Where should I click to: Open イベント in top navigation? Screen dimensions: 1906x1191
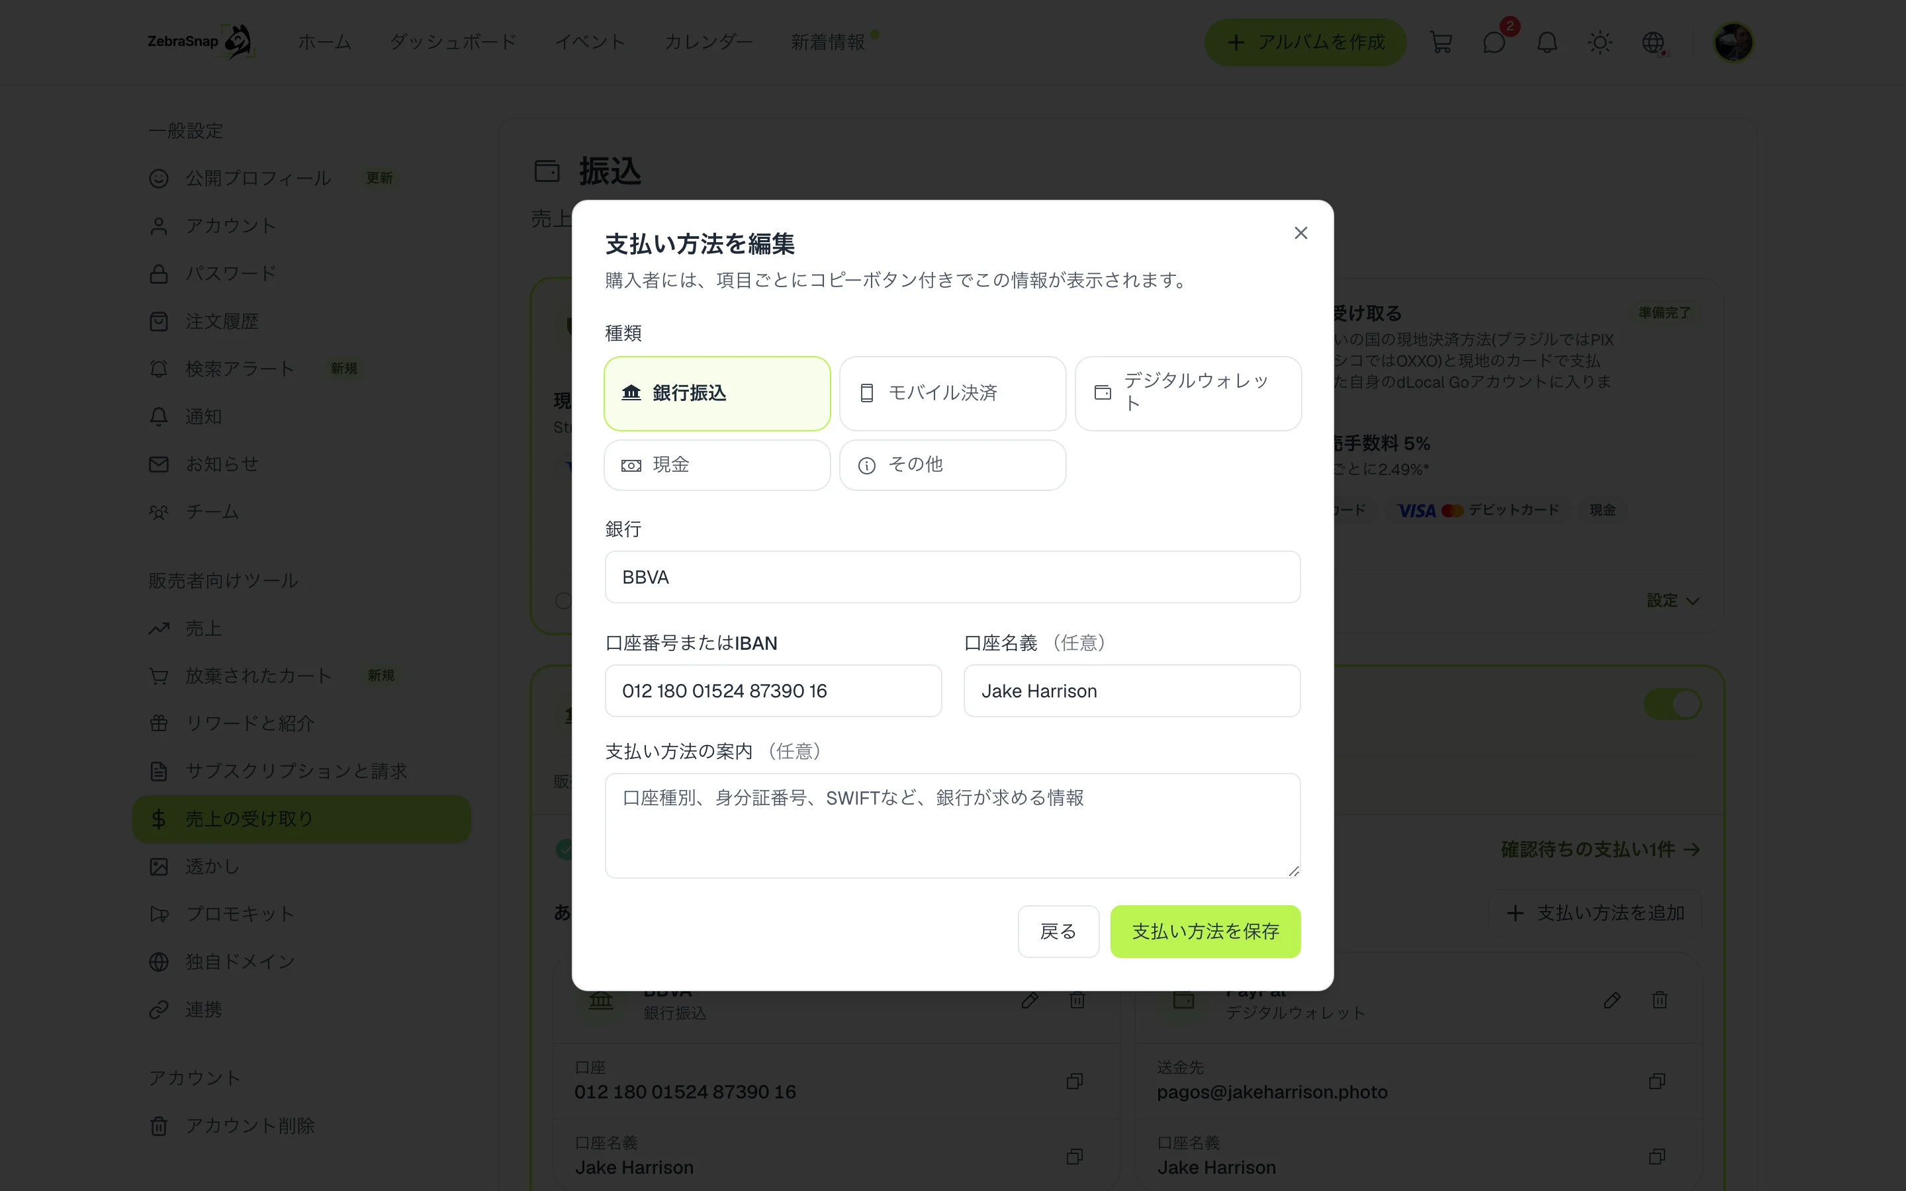[x=590, y=42]
